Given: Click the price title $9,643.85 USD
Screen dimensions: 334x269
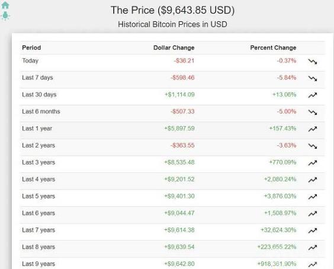Looking at the screenshot, I should point(172,10).
